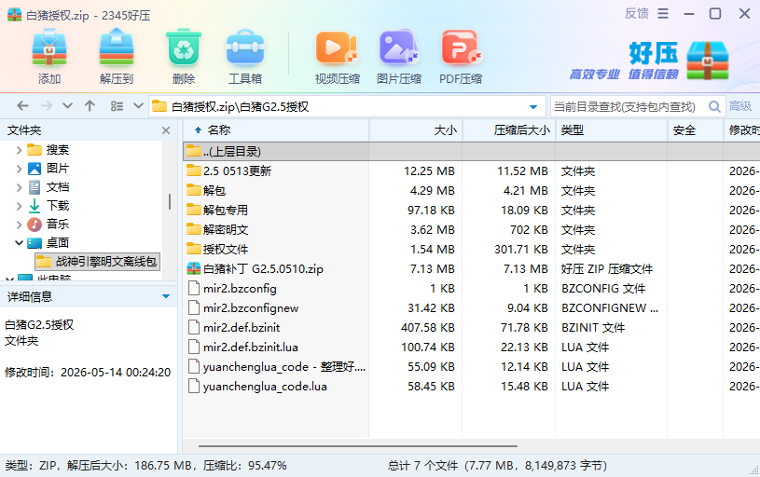Click the 高级 advanced search button
This screenshot has width=760, height=477.
point(740,106)
